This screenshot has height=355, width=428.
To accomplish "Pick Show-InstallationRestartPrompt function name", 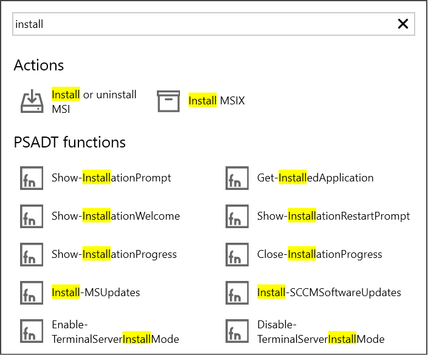I will pos(333,216).
